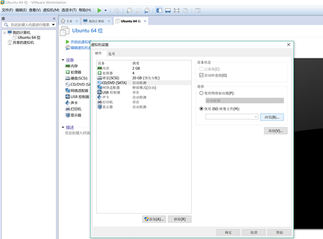Open the 虚拟机(M) menu
Viewport: 323px width, 239px height.
(51, 10)
